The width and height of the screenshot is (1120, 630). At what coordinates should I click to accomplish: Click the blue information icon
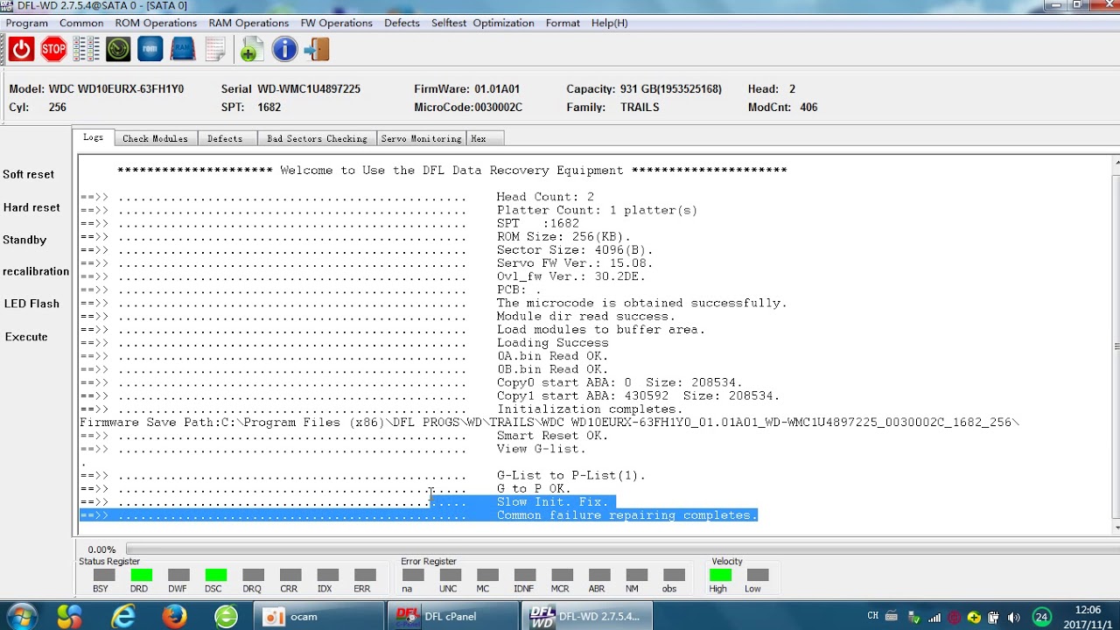coord(284,50)
